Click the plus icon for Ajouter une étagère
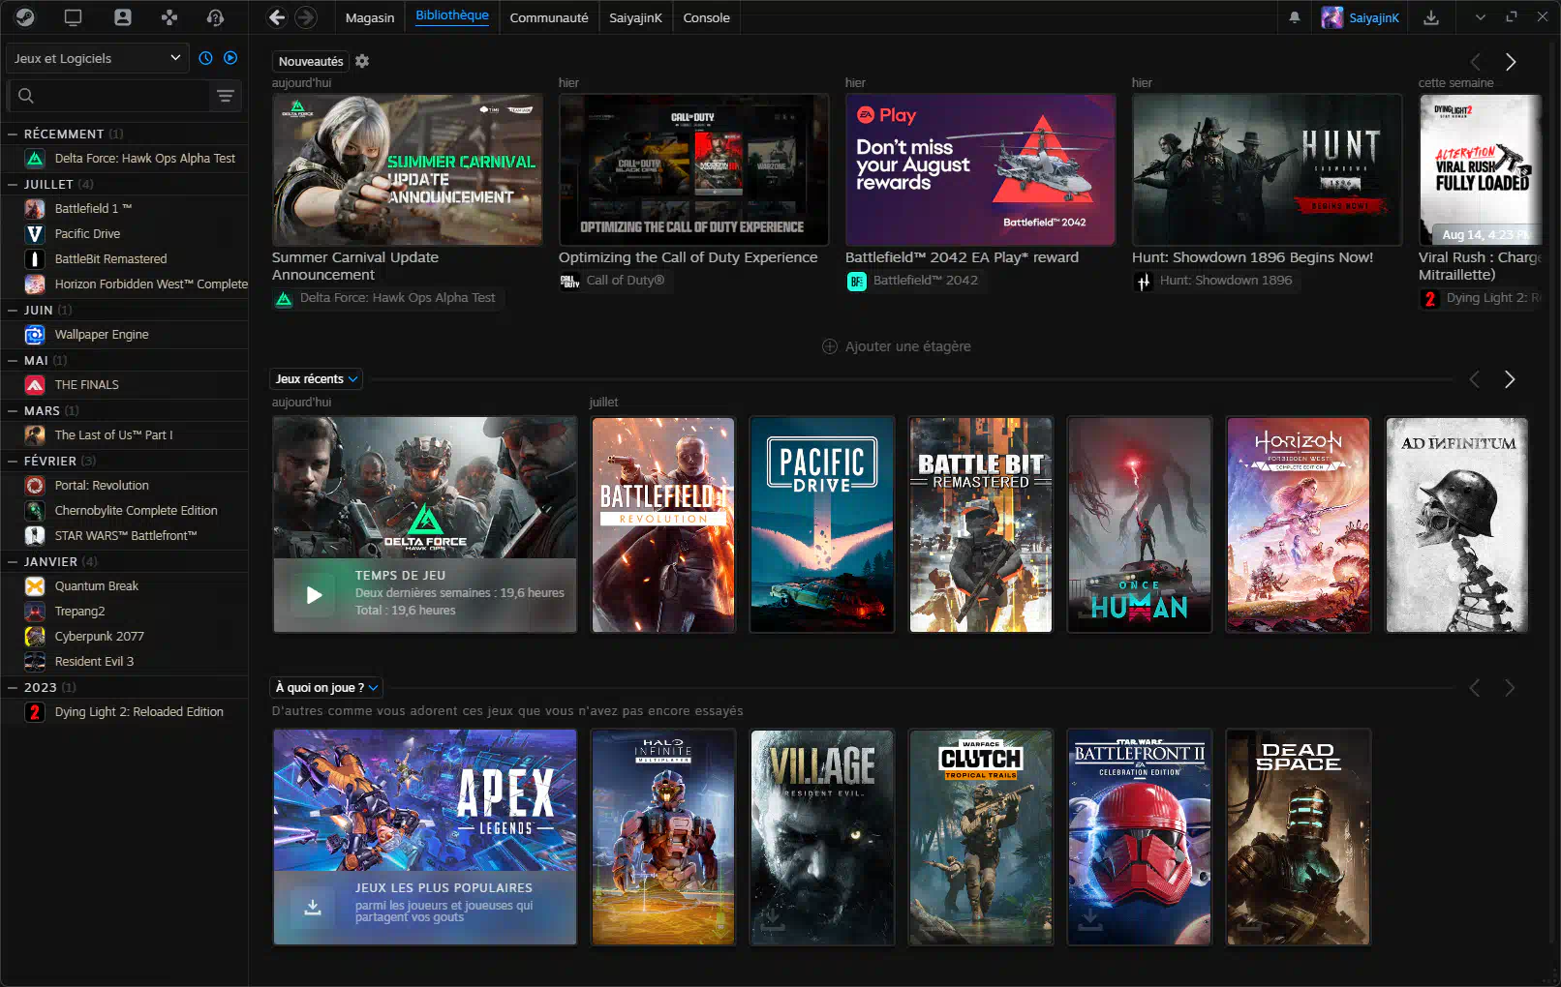The height and width of the screenshot is (987, 1561). click(830, 346)
